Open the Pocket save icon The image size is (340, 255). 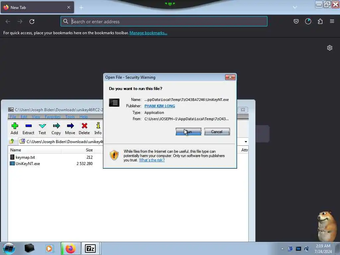click(x=296, y=21)
